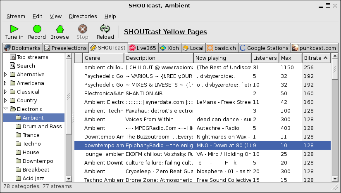This screenshot has height=193, width=341.
Task: Select the Search item in sidebar
Action: [26, 66]
